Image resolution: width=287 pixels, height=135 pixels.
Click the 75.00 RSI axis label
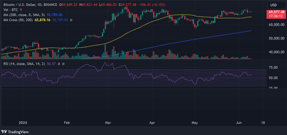click(x=273, y=67)
